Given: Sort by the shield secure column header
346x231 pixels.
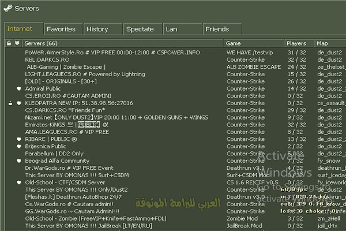Looking at the screenshot, I should [x=17, y=43].
